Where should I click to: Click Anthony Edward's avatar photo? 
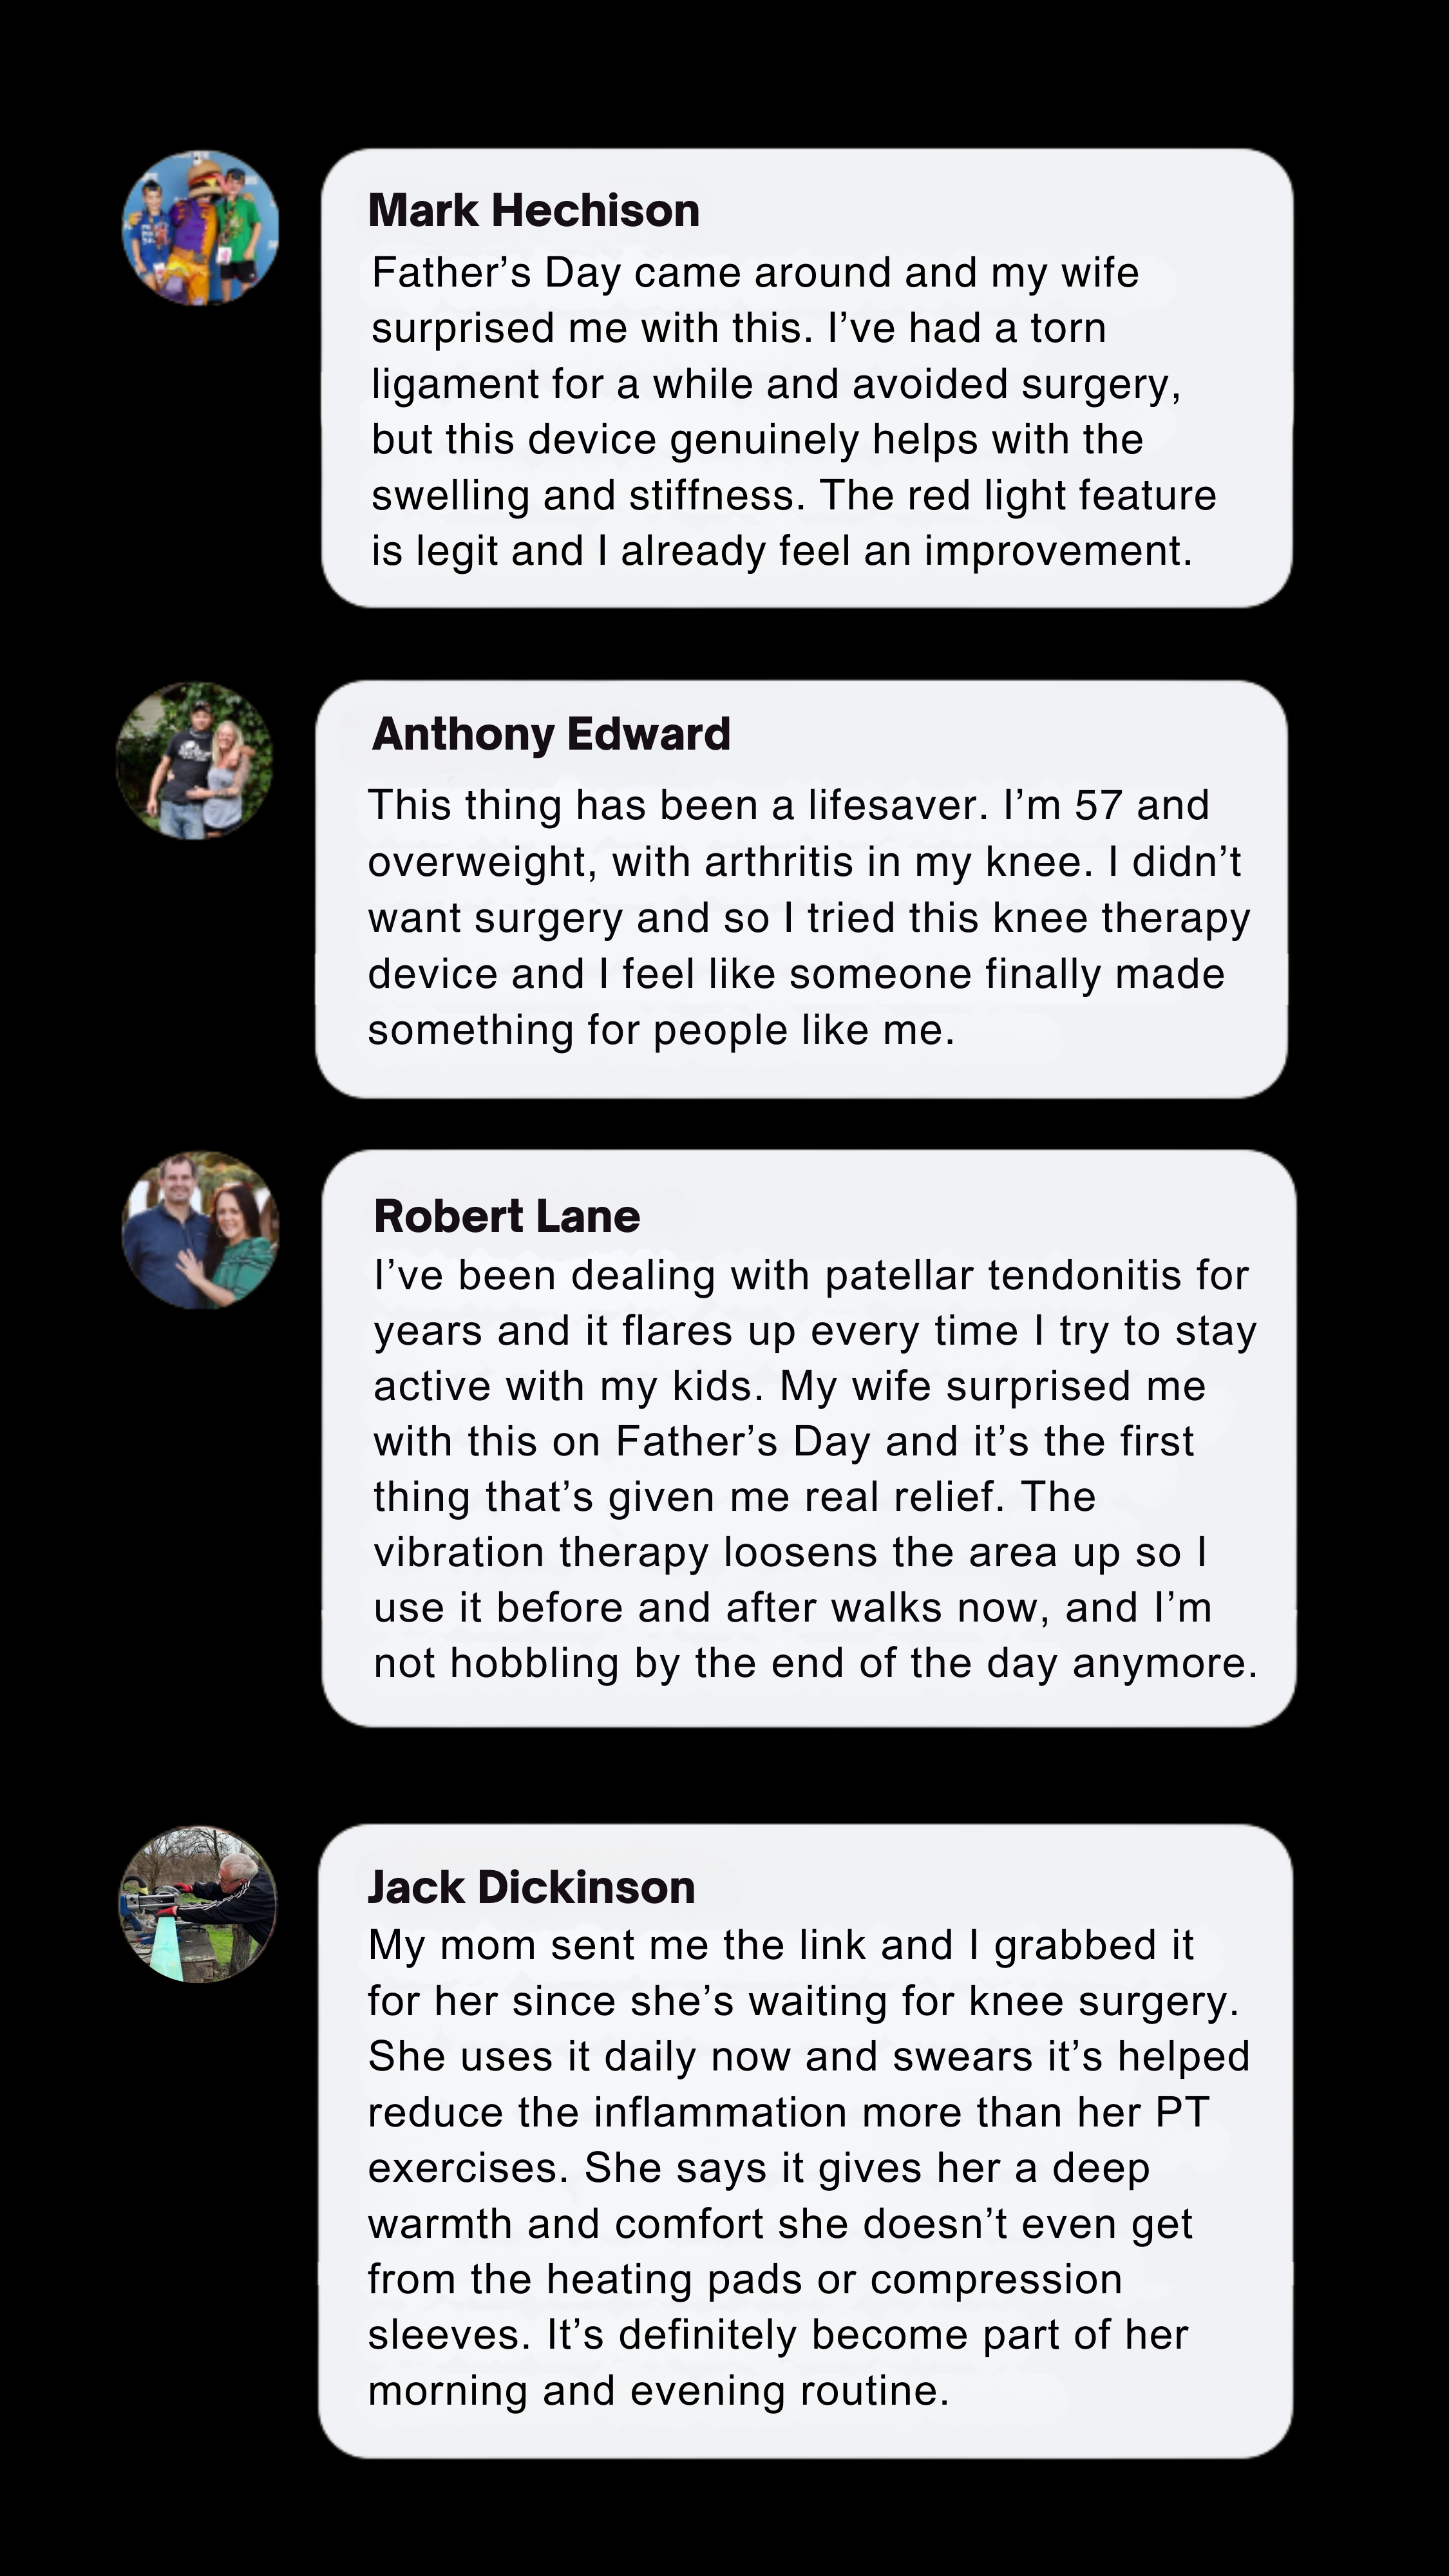[195, 761]
